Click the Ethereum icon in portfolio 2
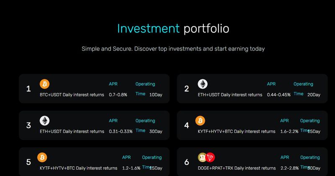The width and height of the screenshot is (335, 176). [203, 84]
